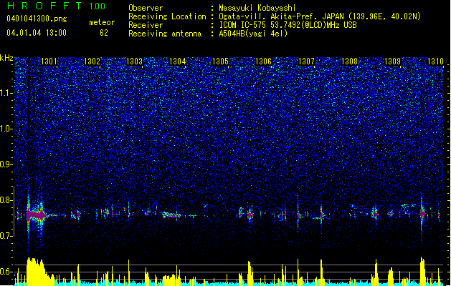Click the 1.0 kHz frequency axis label
The width and height of the screenshot is (451, 286).
pos(6,129)
